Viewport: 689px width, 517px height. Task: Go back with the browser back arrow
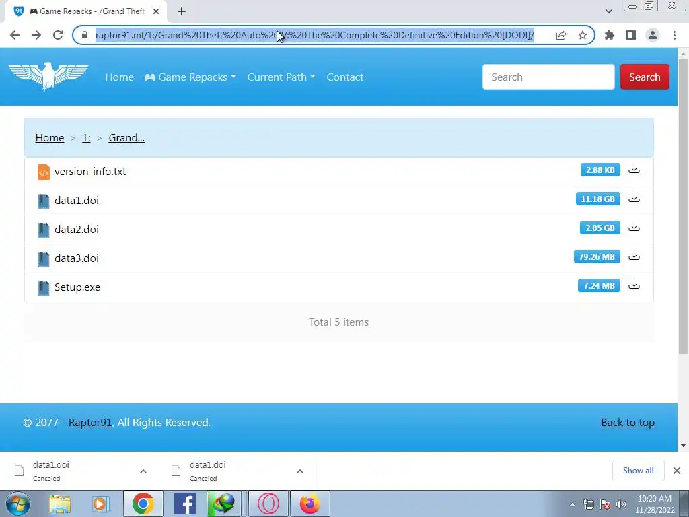pos(15,35)
